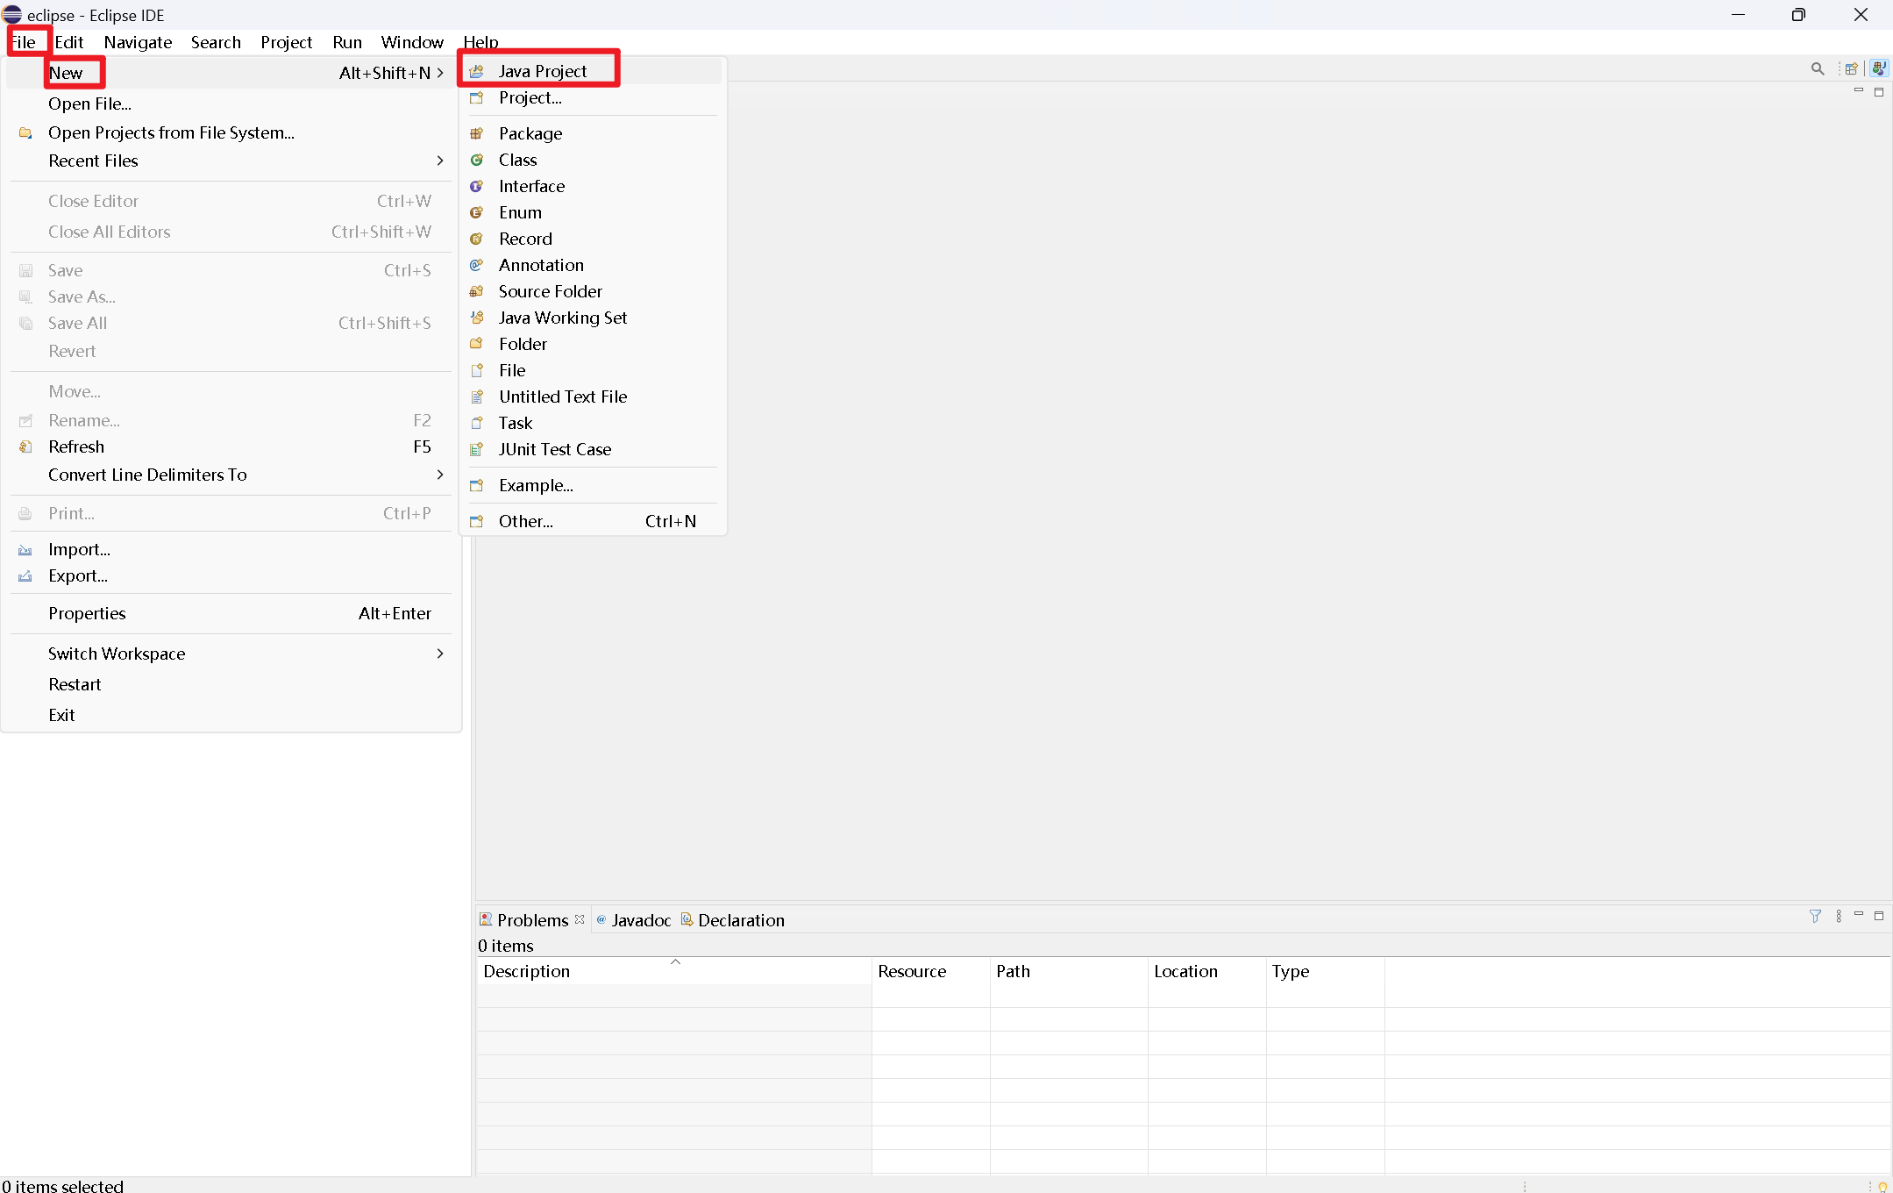Maximize the editor area

1879,91
